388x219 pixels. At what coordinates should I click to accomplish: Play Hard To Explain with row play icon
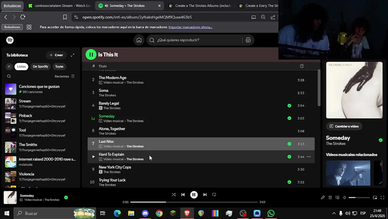[93, 157]
